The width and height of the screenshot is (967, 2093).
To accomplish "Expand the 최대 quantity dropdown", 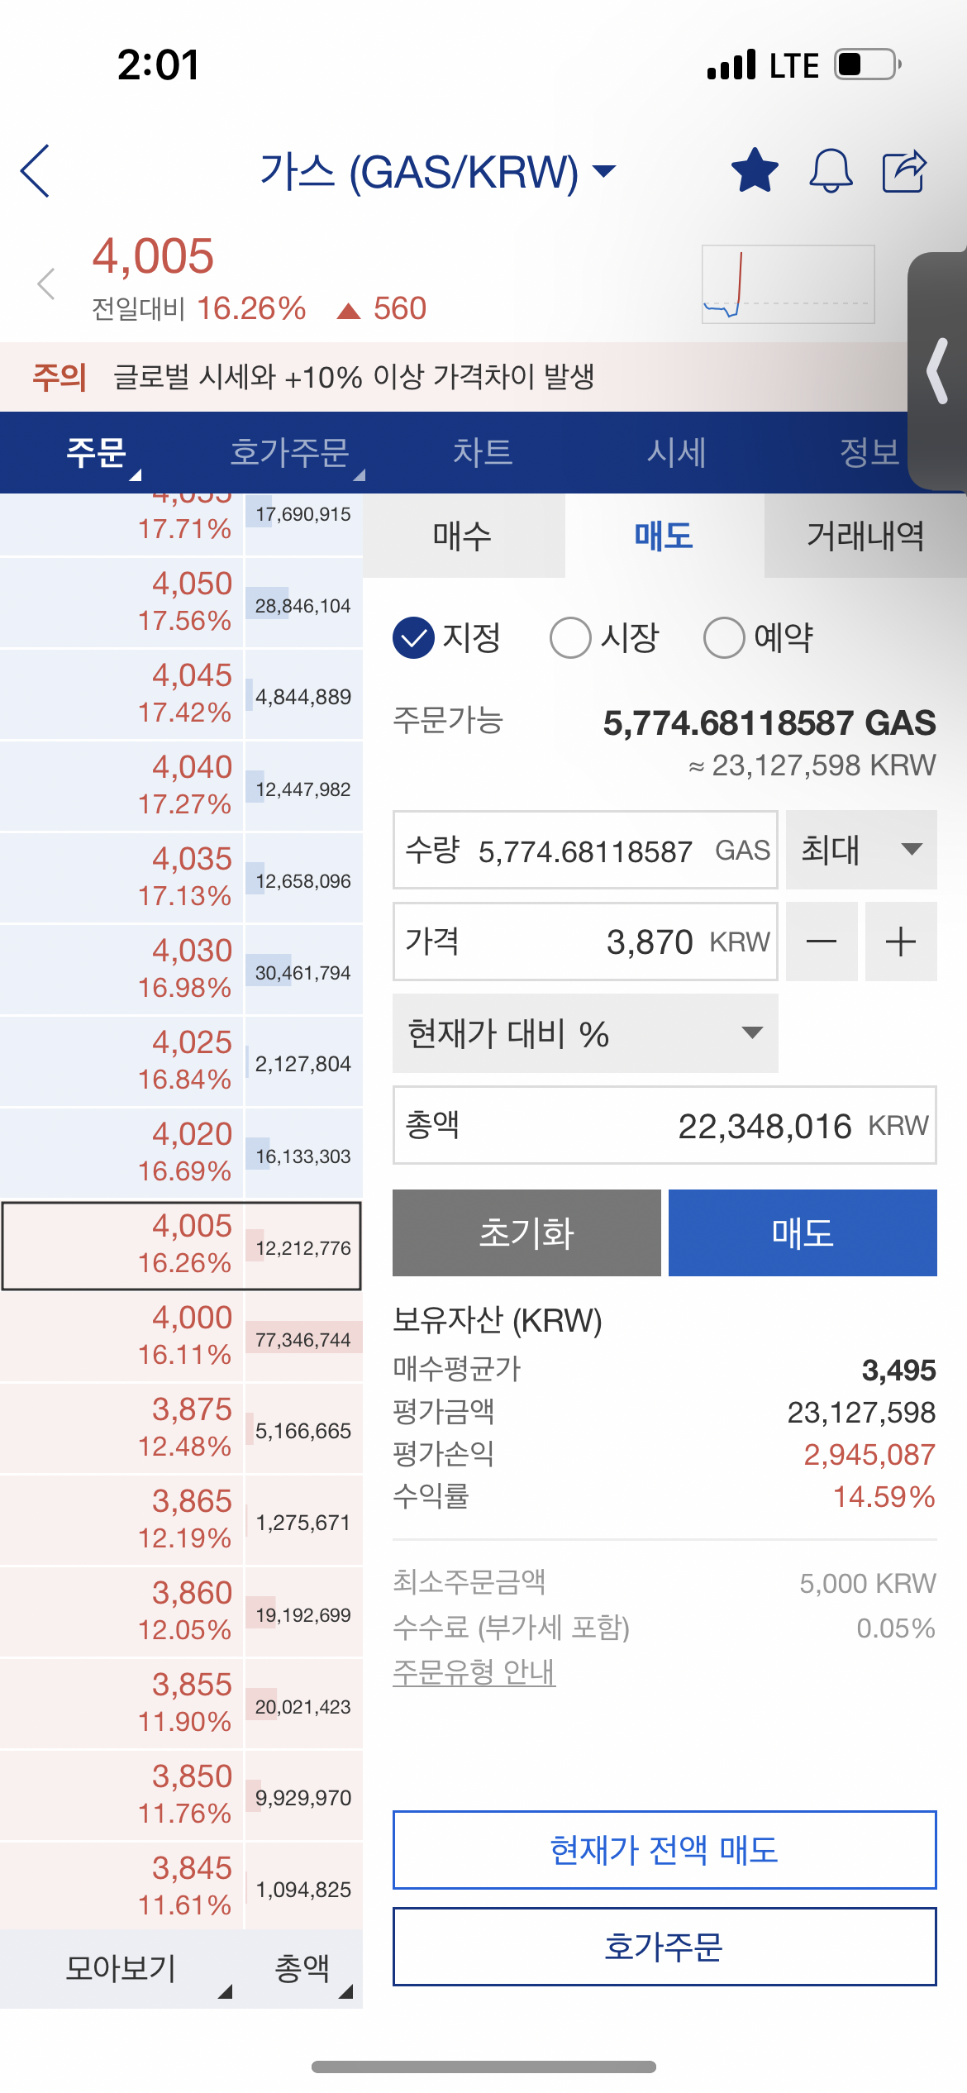I will coord(861,850).
